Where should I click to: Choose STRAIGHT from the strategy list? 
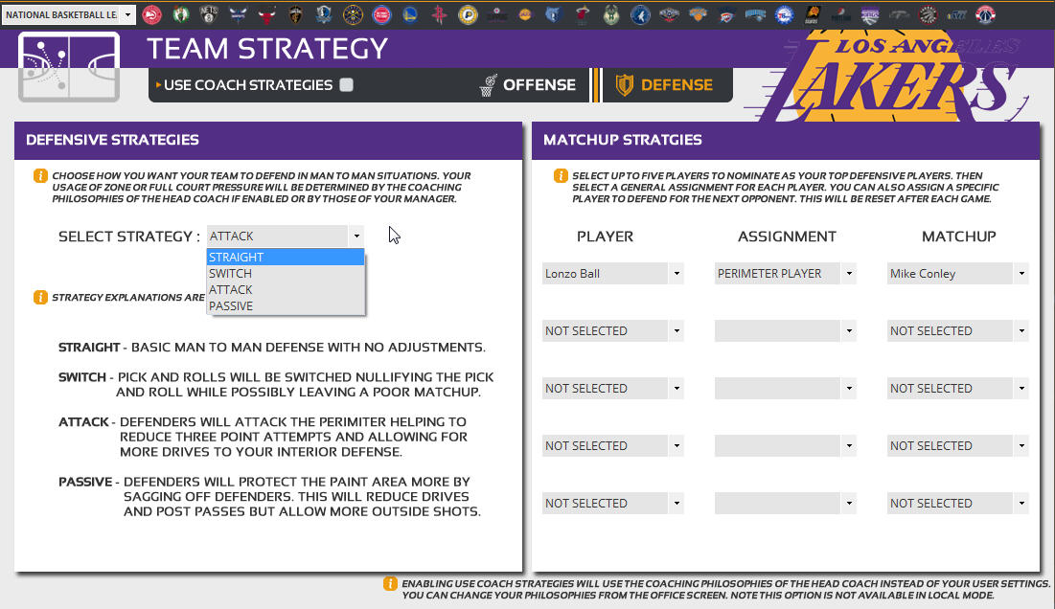[286, 257]
